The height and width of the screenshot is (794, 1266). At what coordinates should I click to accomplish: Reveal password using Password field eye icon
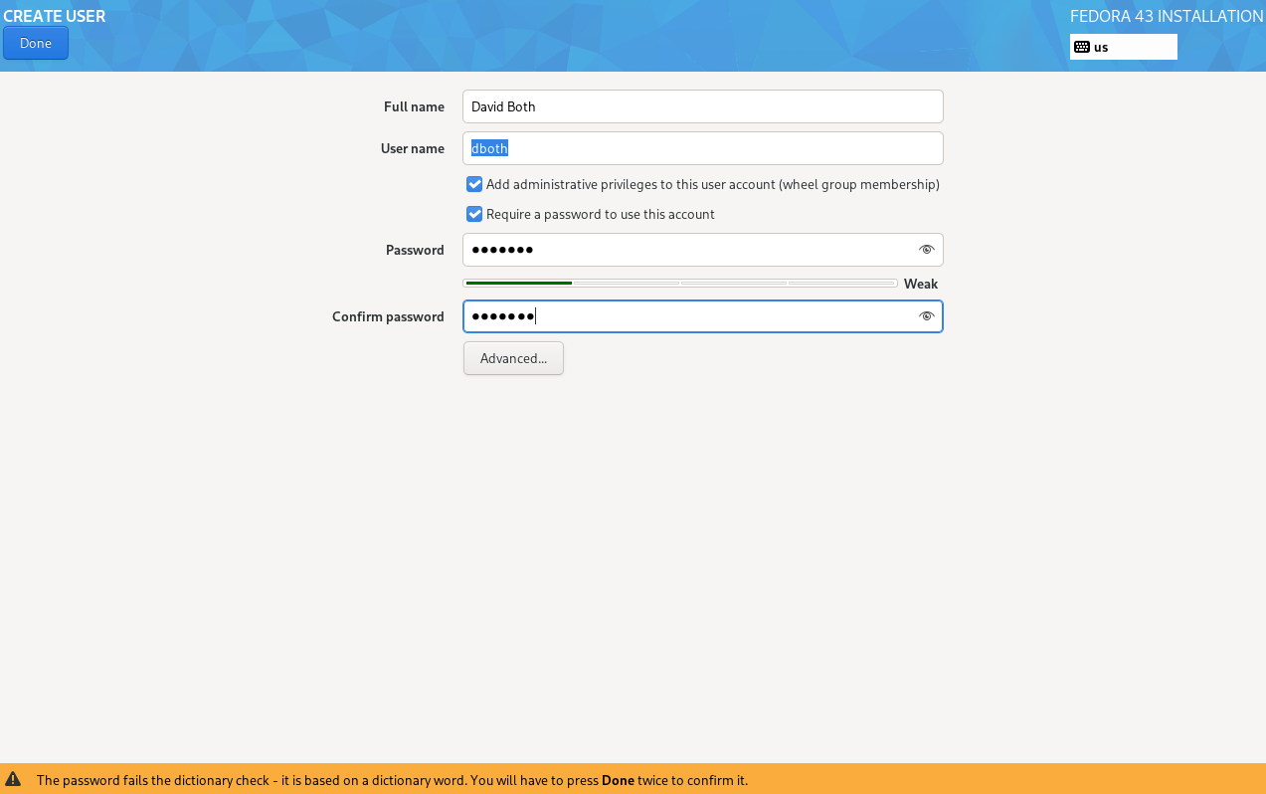[926, 250]
